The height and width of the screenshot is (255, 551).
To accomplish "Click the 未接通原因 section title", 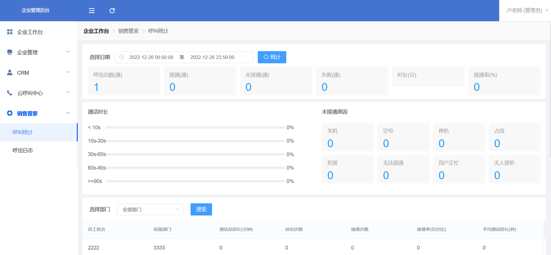I will coord(335,112).
